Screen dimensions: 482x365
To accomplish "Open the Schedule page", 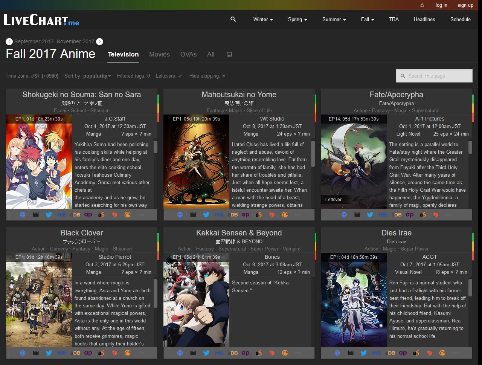I will (461, 19).
